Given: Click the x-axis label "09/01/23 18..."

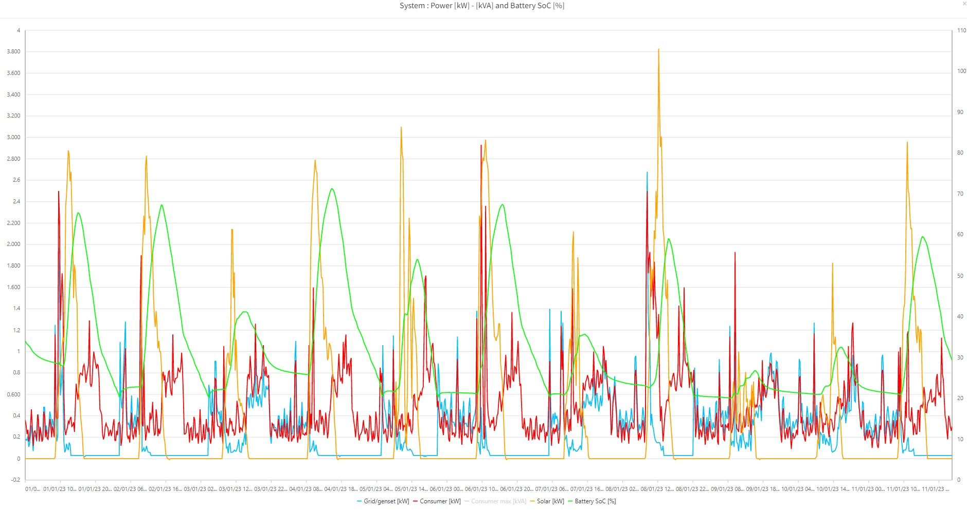Looking at the screenshot, I should point(763,489).
